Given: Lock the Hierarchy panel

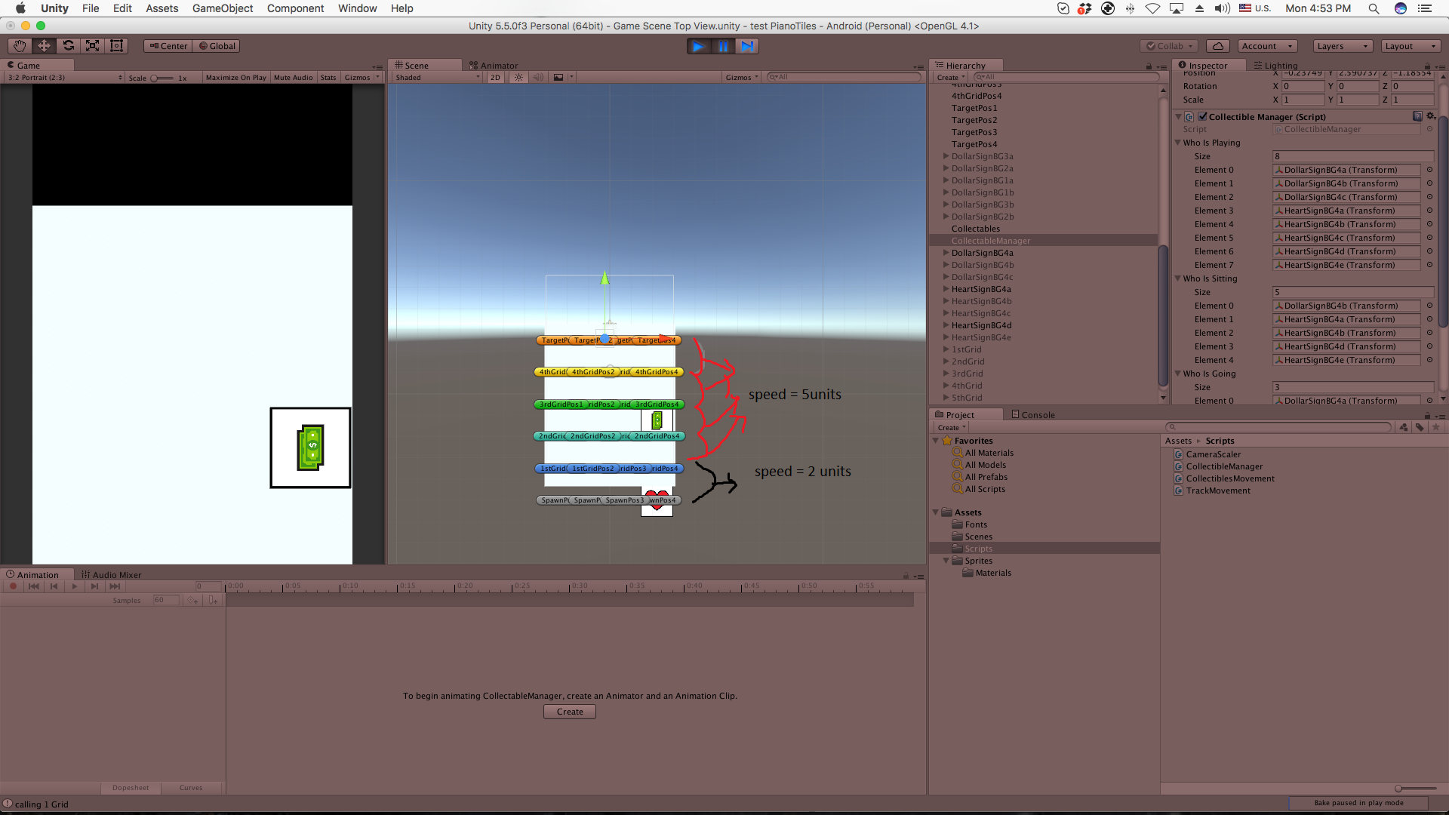Looking at the screenshot, I should (x=1149, y=66).
